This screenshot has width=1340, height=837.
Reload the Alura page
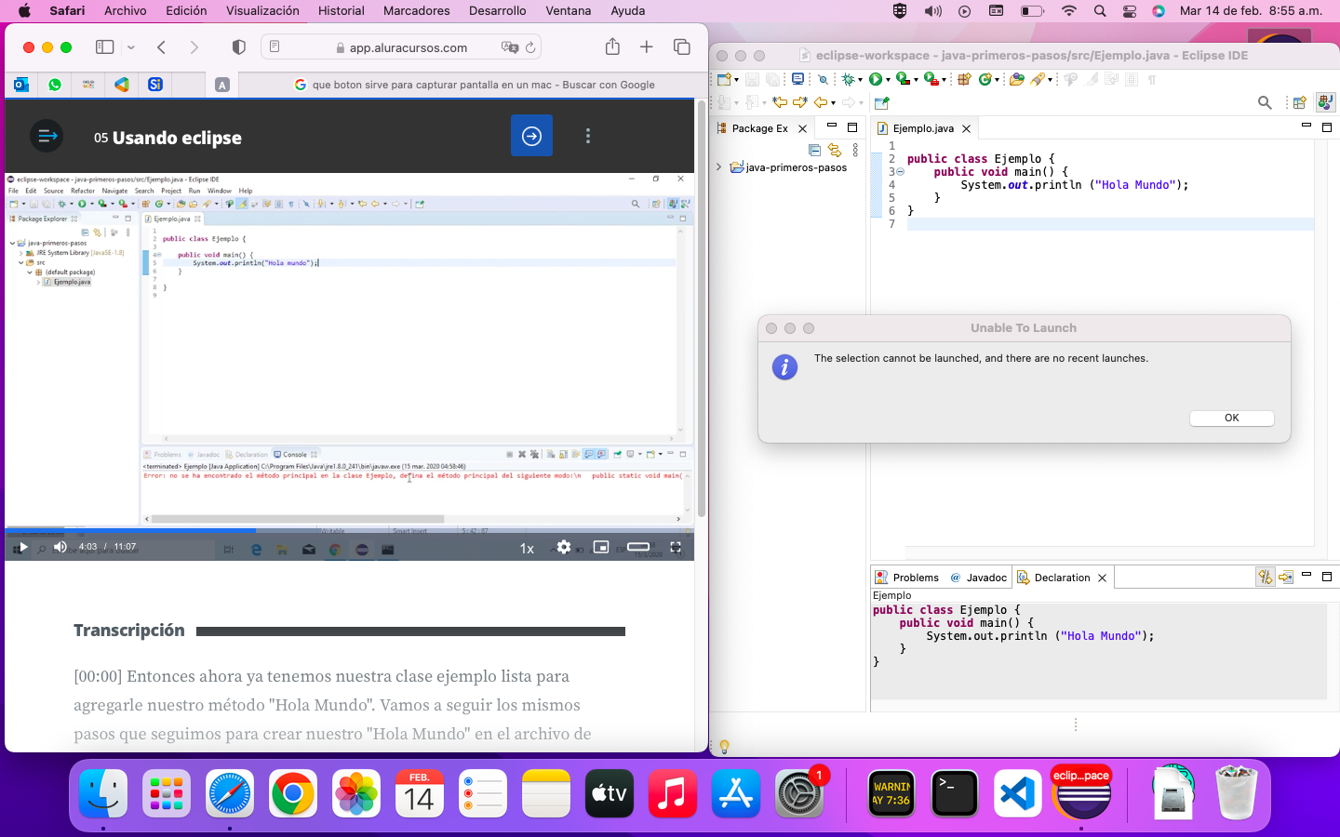[530, 47]
